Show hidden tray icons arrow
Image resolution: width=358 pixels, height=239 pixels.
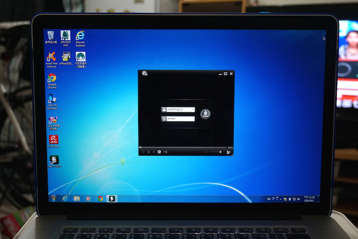tap(281, 199)
